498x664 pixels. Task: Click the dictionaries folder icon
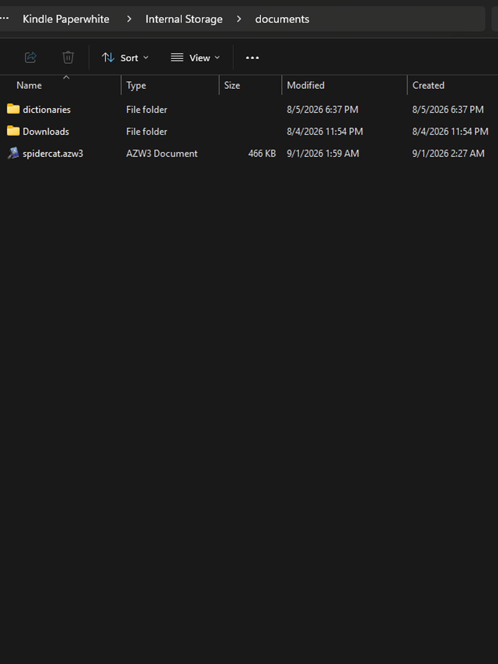click(13, 109)
